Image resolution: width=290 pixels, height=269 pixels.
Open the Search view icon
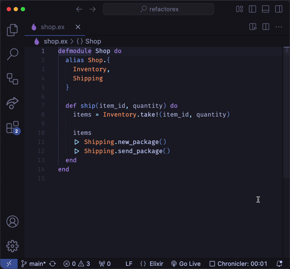(x=13, y=54)
